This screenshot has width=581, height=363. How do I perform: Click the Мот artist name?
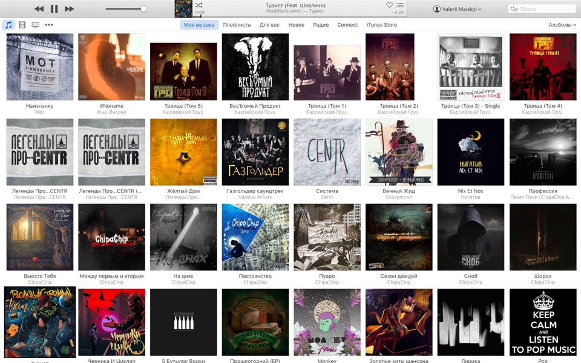(x=40, y=112)
